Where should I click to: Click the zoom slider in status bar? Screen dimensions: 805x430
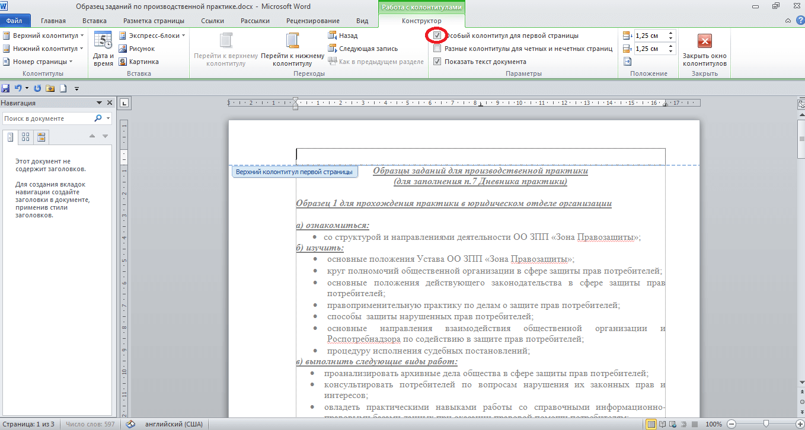coord(766,424)
